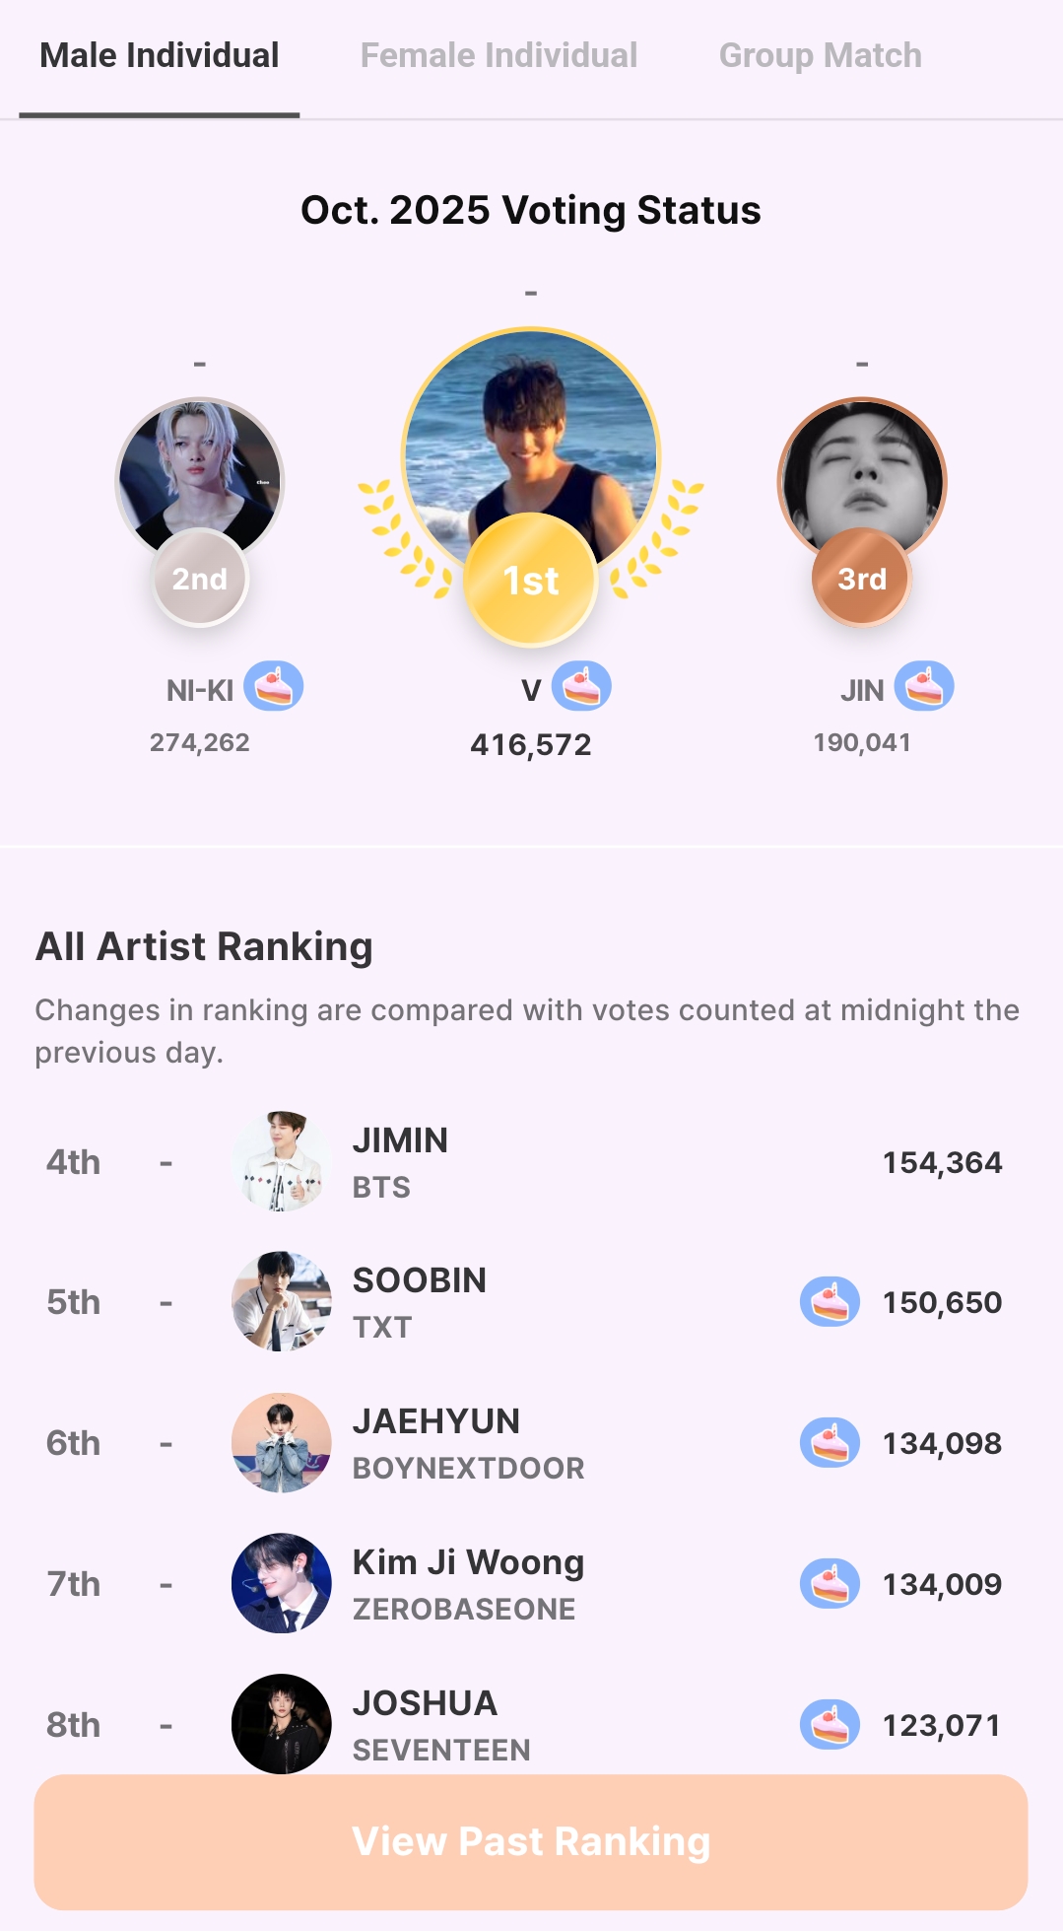Tap the cake icon next to NI-KI
Image resolution: width=1063 pixels, height=1931 pixels.
pos(273,687)
